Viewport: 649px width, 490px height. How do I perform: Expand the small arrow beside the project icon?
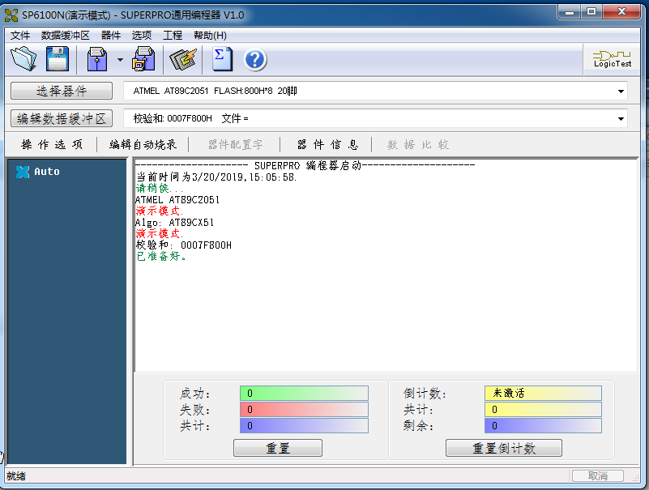coord(120,60)
